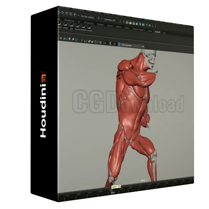Switch to the MASH shelf tab
The height and width of the screenshot is (209, 209).
(x=127, y=28)
